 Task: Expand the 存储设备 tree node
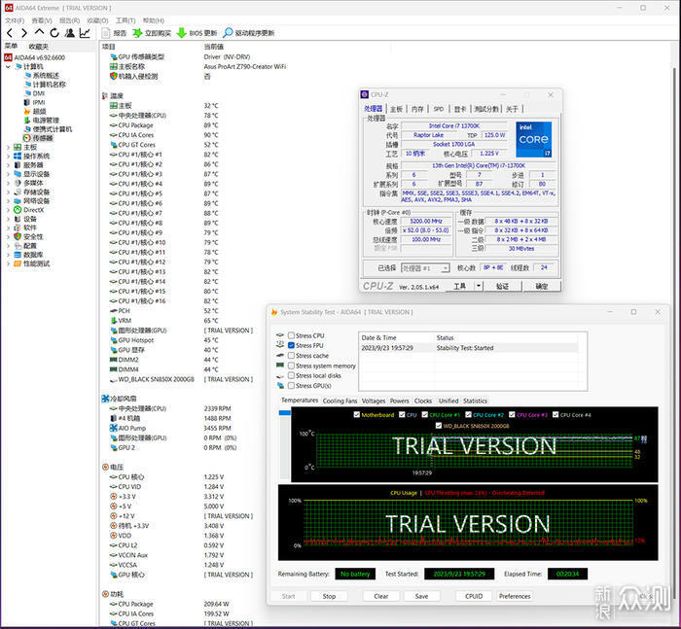pyautogui.click(x=8, y=192)
